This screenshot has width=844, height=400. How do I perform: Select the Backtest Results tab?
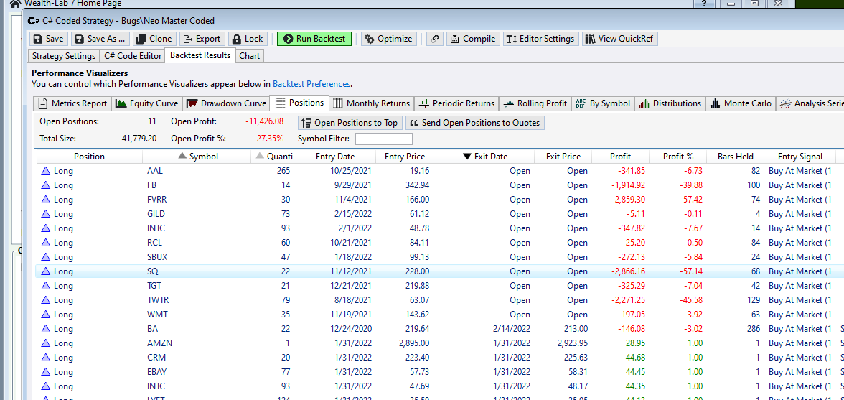pyautogui.click(x=200, y=55)
